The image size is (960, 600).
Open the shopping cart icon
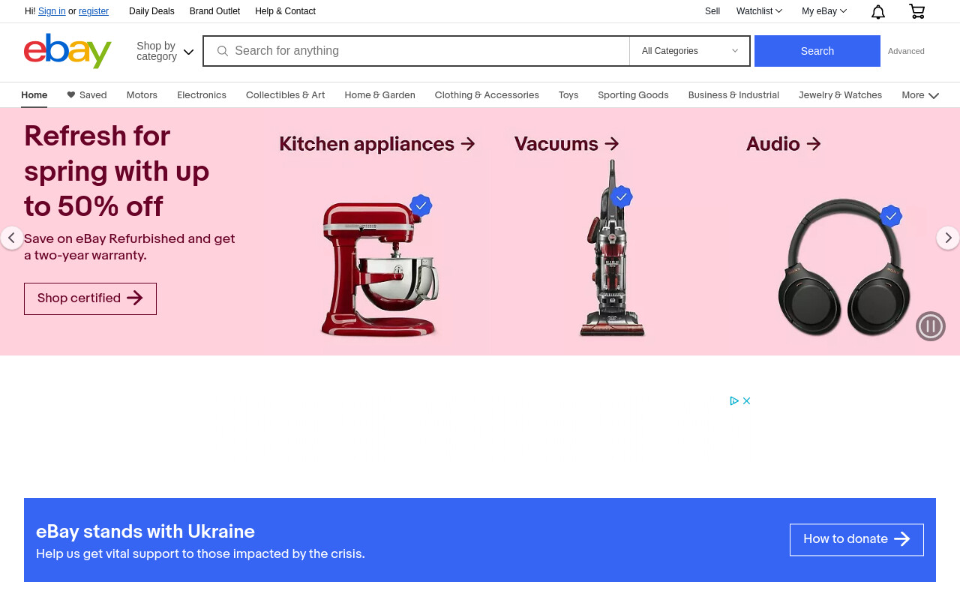[x=916, y=11]
